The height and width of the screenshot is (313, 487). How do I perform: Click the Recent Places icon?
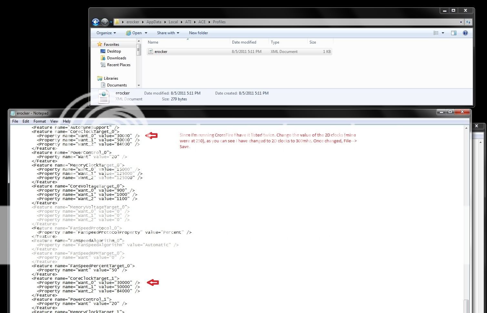[103, 65]
